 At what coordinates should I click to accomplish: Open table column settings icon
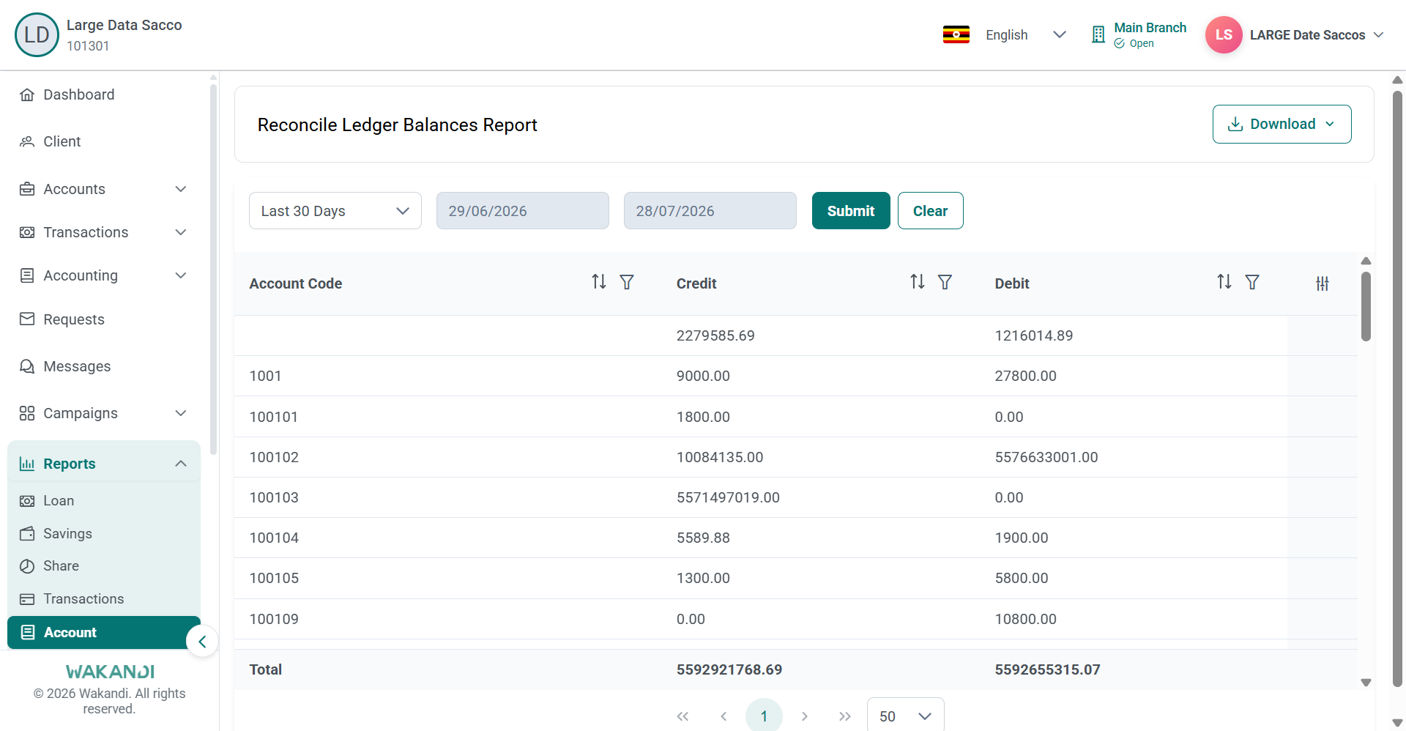pos(1323,283)
